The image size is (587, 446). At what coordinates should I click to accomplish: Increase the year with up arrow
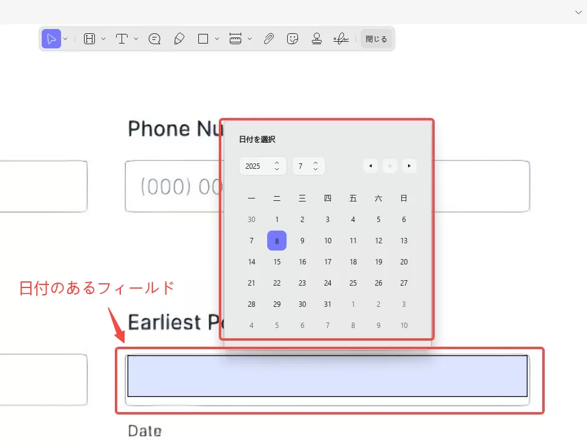click(277, 163)
